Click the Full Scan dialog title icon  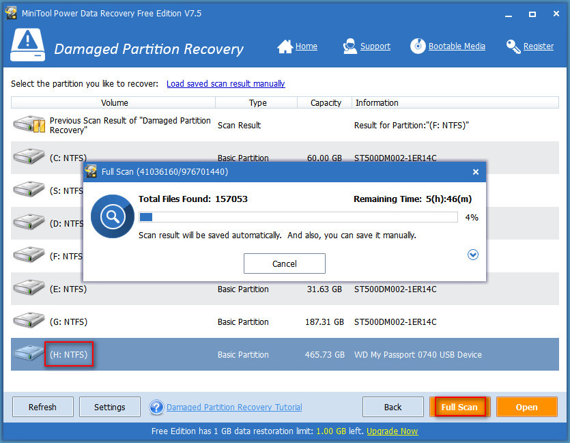point(91,171)
